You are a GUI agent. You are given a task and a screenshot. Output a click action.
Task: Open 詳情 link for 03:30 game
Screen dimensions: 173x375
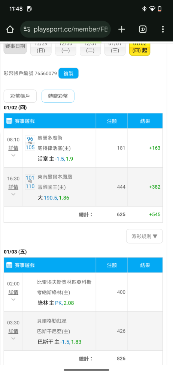point(13,331)
